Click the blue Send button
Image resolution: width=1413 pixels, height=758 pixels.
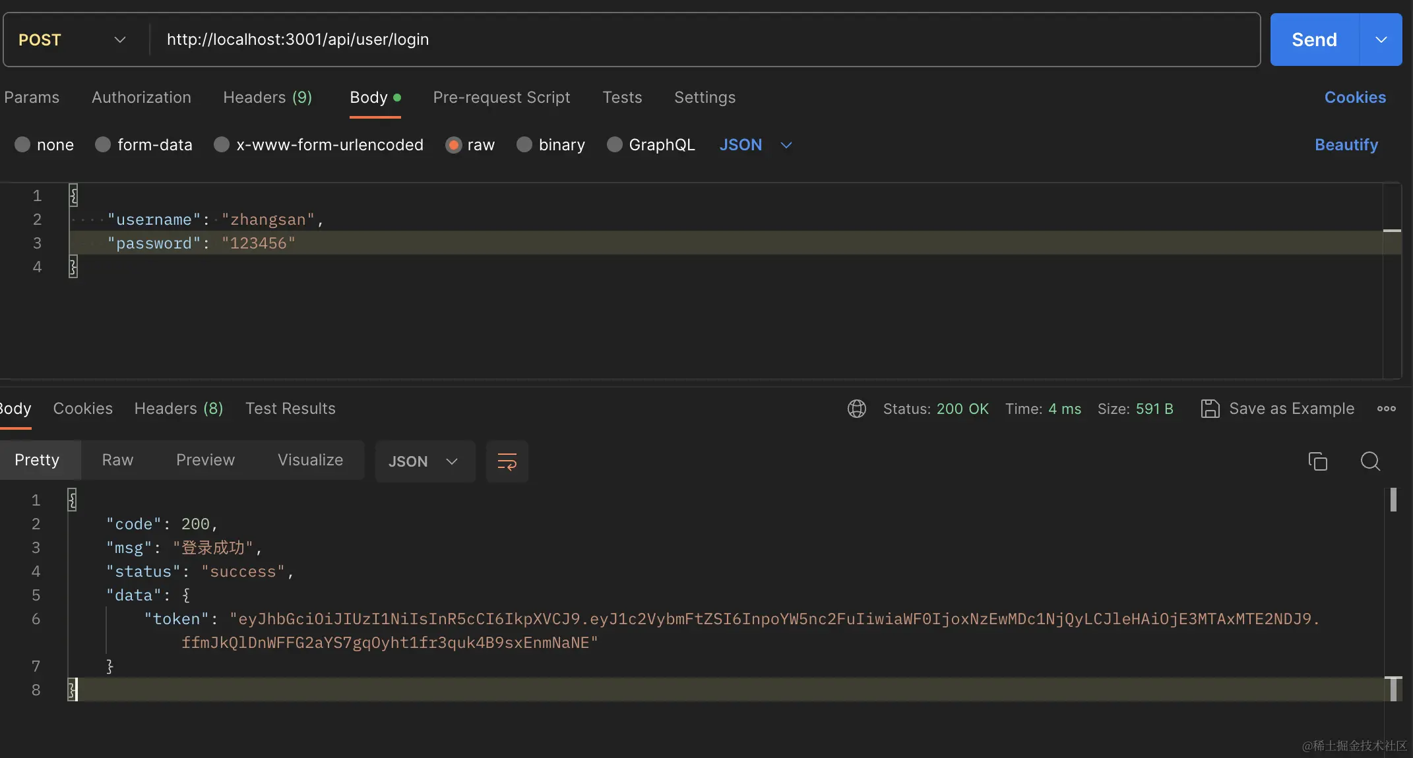pos(1313,40)
